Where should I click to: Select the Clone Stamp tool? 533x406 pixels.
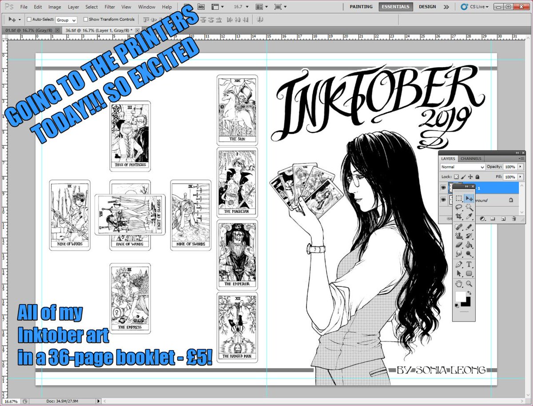(x=459, y=235)
